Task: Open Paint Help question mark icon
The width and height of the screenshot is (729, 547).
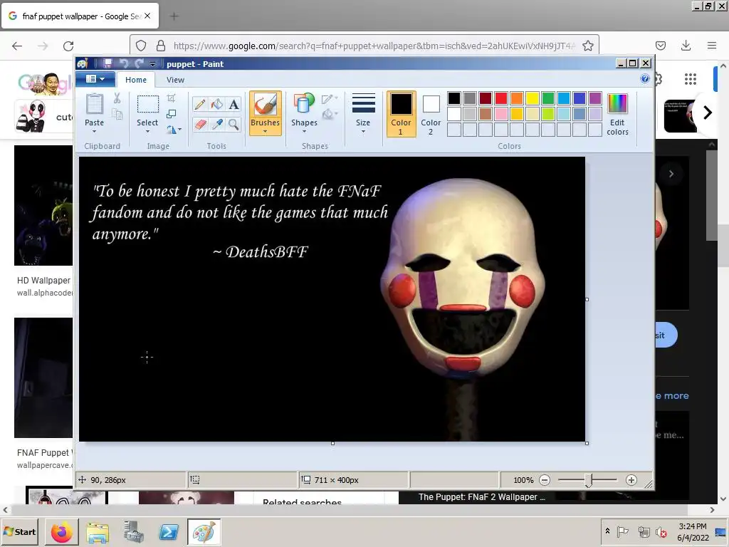Action: [x=645, y=78]
